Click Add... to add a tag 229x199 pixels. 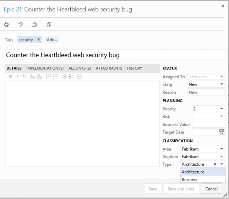(52, 39)
